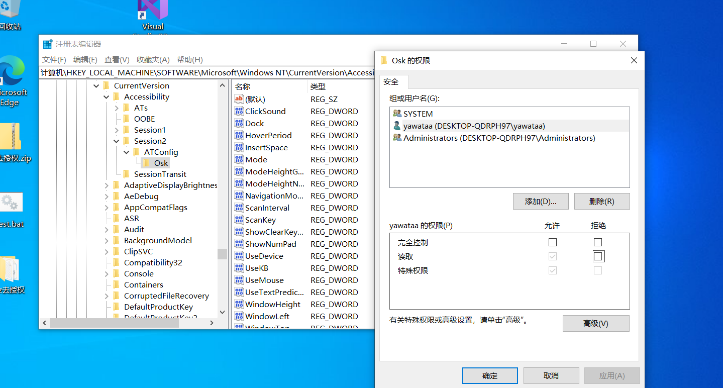Viewport: 723px width, 388px height.
Task: Click the Mode DWORD value icon
Action: (x=239, y=159)
